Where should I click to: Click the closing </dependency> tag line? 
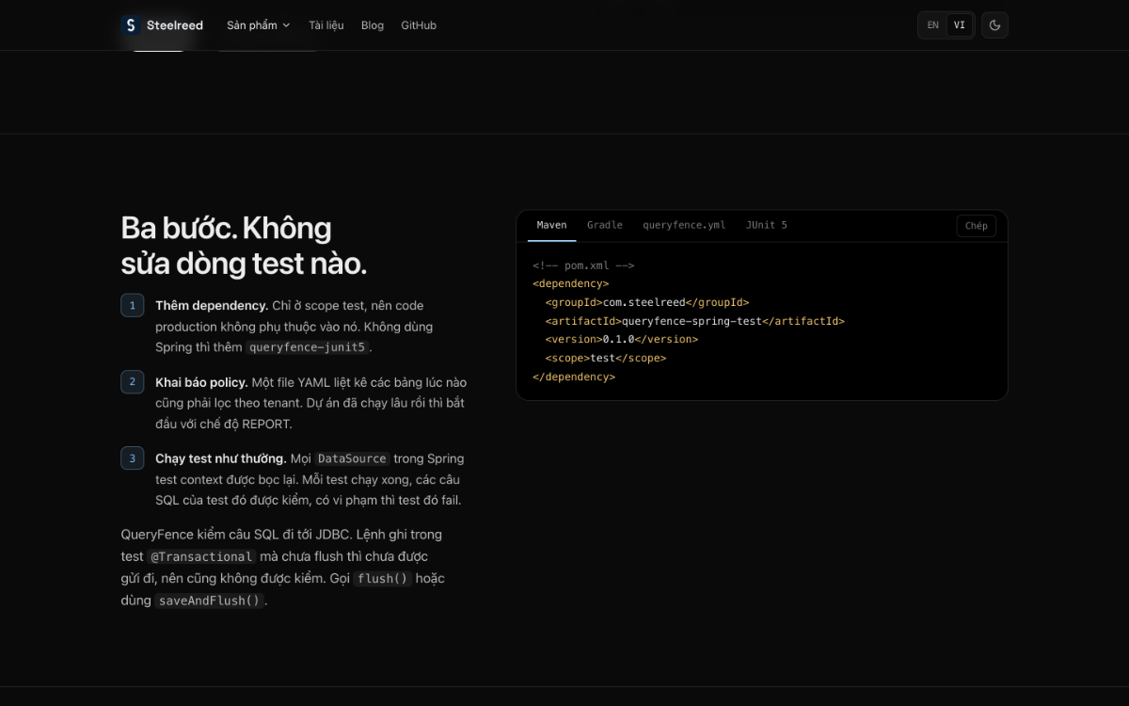click(x=574, y=377)
